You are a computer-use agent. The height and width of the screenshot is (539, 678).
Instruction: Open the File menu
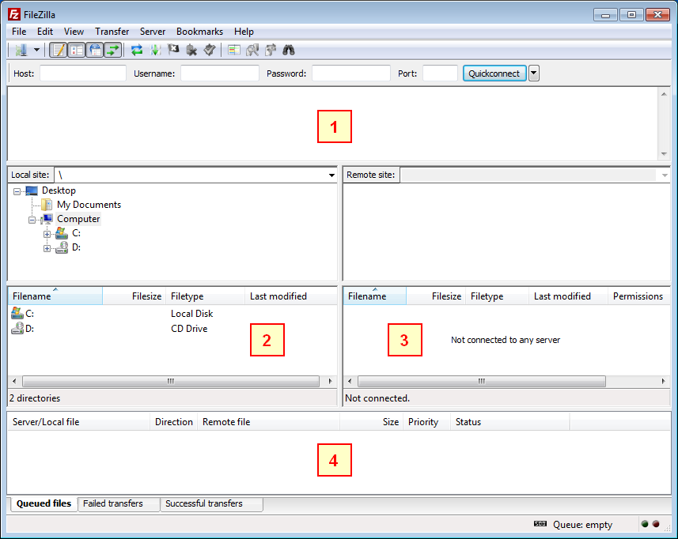19,32
